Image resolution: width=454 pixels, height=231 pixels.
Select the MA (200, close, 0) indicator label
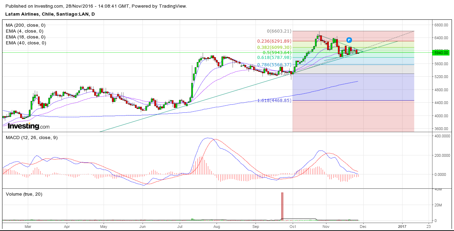click(26, 25)
